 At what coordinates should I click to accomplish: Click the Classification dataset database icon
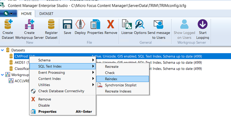(11, 69)
